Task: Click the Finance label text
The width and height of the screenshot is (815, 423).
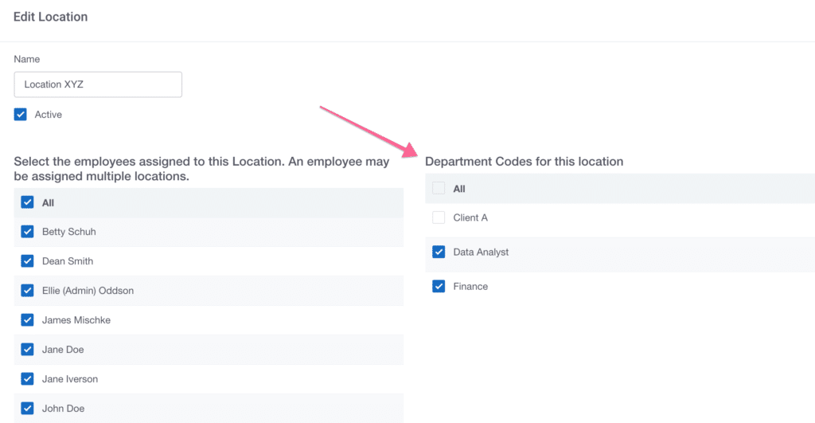Action: click(470, 286)
